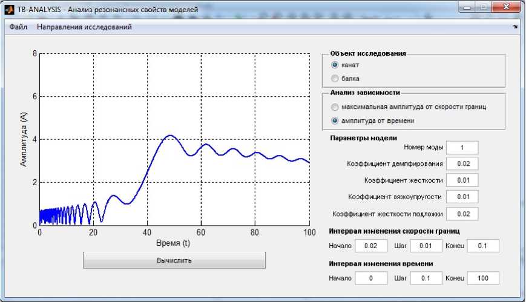Edit the Коэффициент жесткости field
This screenshot has height=302, width=526.
[x=462, y=180]
